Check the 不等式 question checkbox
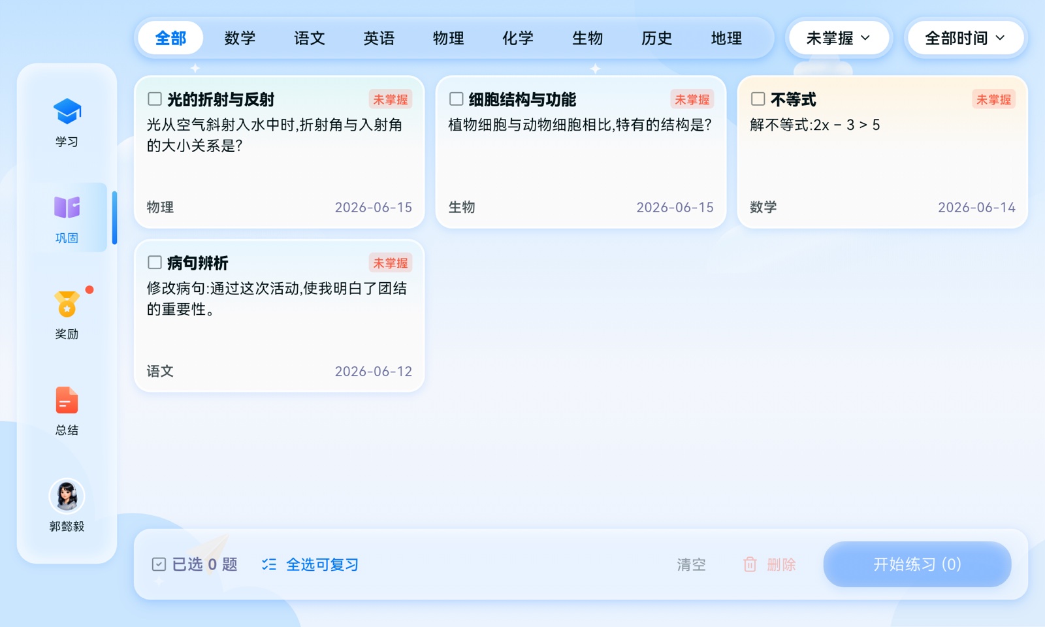This screenshot has width=1045, height=627. click(758, 99)
